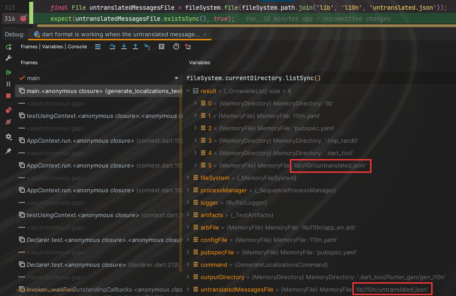Click the watch expression fileSystem.currentDirectory.listSync()
The image size is (456, 296).
253,78
